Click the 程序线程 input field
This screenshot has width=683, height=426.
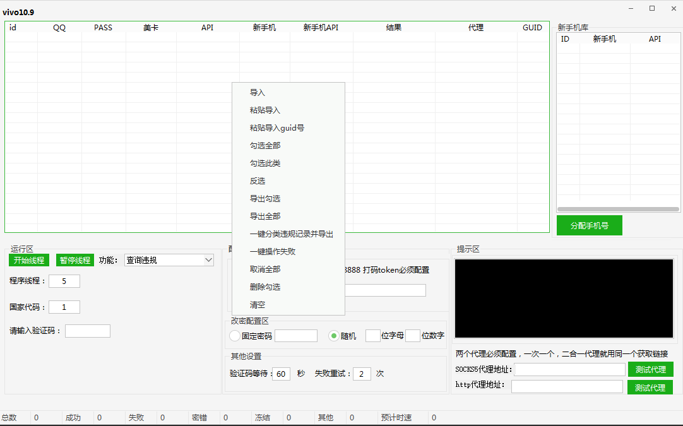(x=64, y=281)
